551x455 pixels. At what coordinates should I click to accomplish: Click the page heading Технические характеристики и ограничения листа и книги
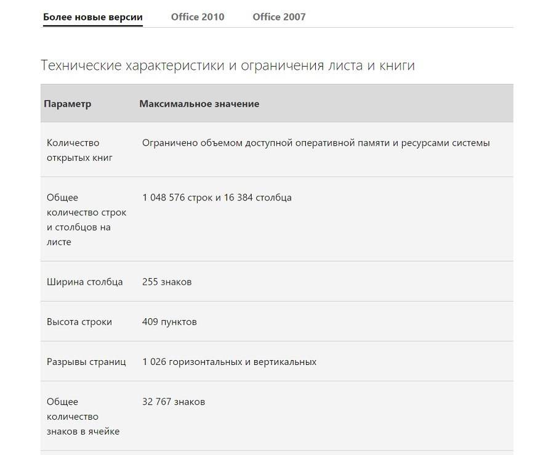coord(228,65)
